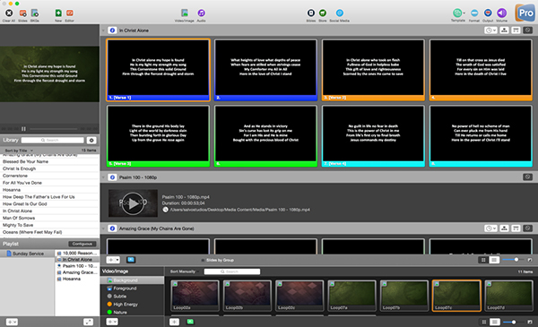Switch media bin to list view
Image resolution: width=538 pixels, height=327 pixels.
pos(494,322)
